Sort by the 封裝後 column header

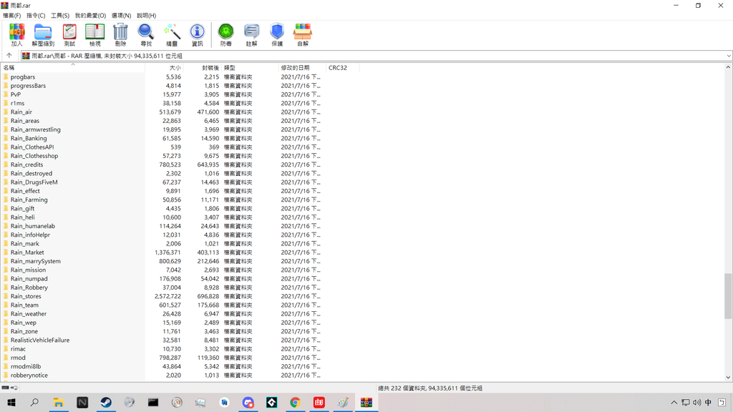click(202, 68)
